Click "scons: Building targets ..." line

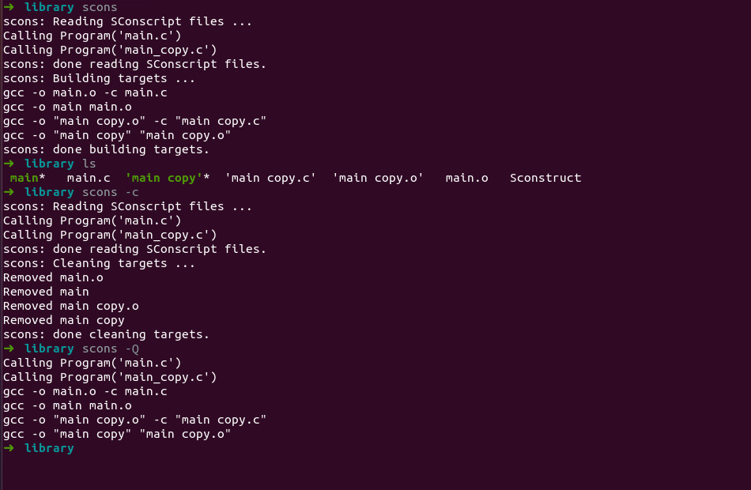pyautogui.click(x=99, y=78)
